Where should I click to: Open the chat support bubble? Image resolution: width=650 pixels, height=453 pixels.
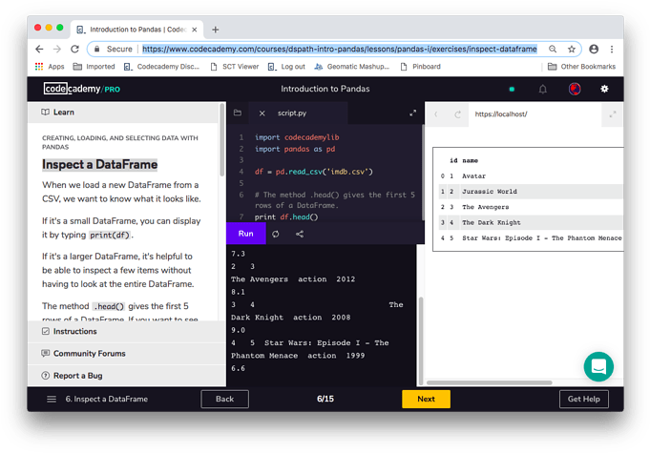pos(598,366)
